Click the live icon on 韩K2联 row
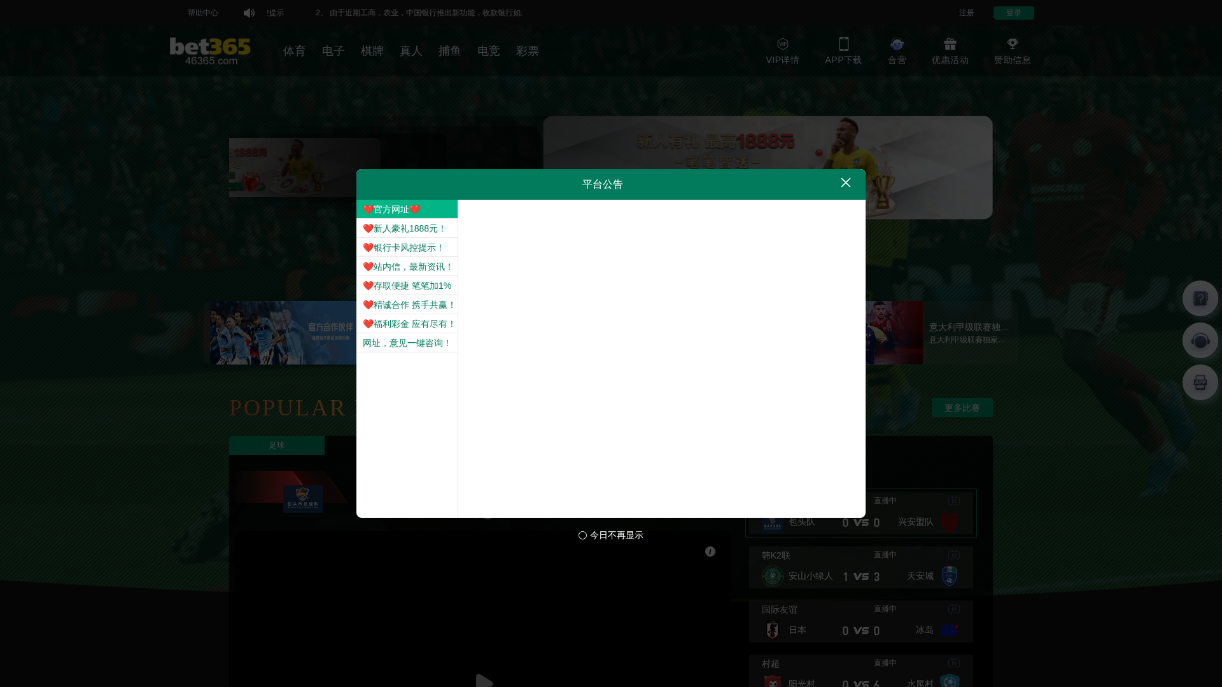Screen dimensions: 1222x687 (x=953, y=555)
